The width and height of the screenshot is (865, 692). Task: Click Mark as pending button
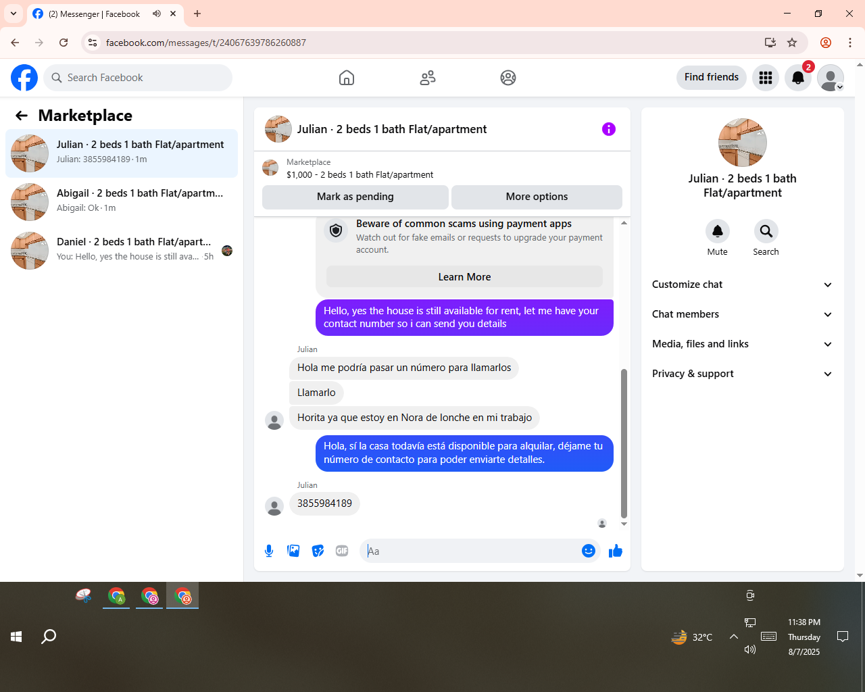click(x=355, y=197)
